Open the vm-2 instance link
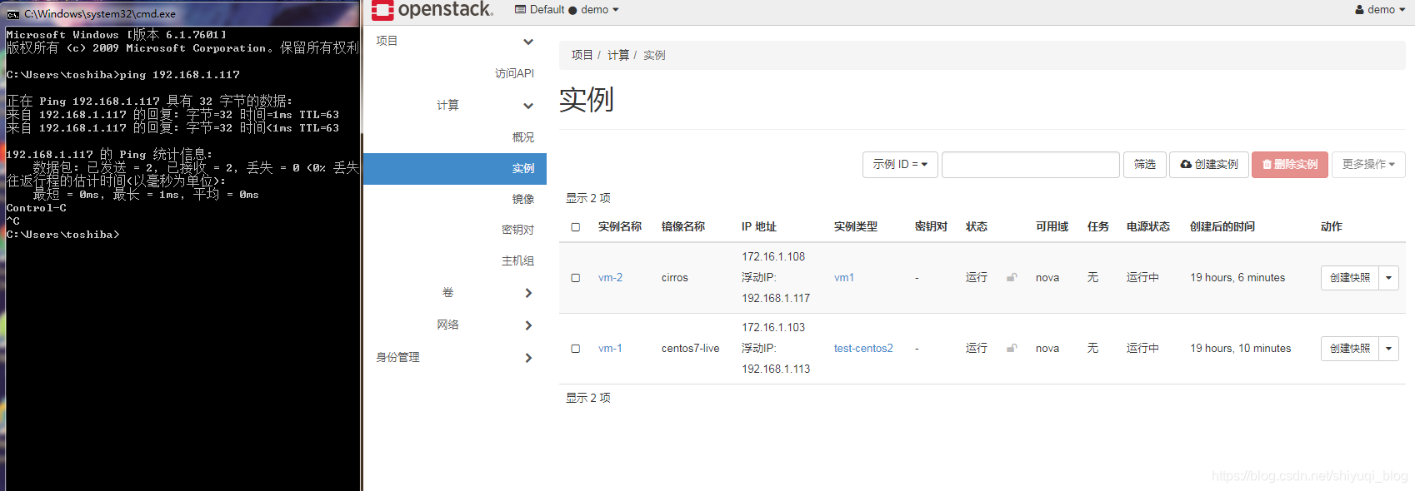 point(610,278)
